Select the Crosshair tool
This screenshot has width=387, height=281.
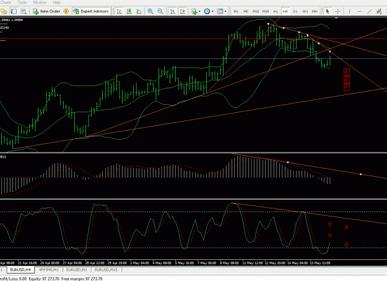[x=337, y=11]
